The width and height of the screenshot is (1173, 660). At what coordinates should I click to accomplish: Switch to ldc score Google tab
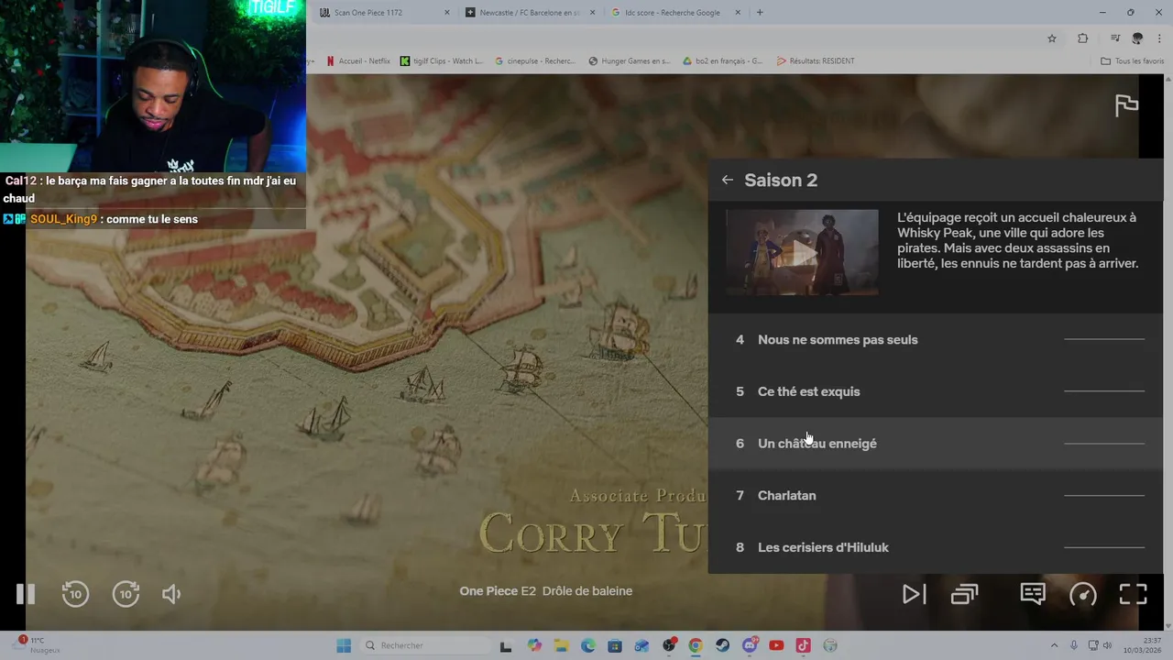tap(675, 13)
